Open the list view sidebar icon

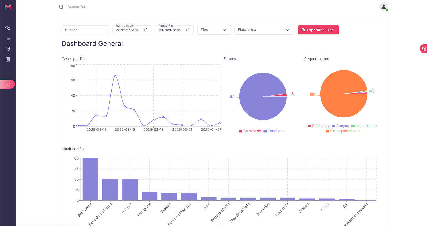[x=8, y=38]
